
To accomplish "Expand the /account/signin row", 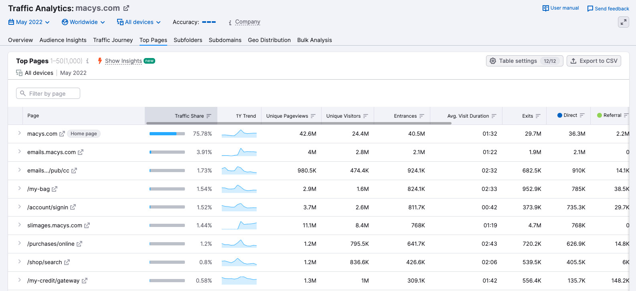I will [x=19, y=207].
